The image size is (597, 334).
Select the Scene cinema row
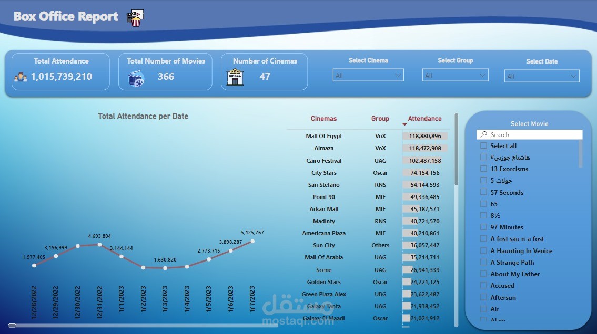click(368, 270)
